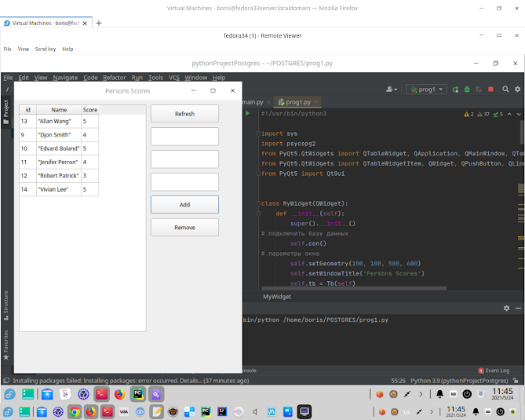Viewport: 525px width, 420px height.
Task: Open PyCharm Search Everywhere magnifier
Action: [x=505, y=89]
